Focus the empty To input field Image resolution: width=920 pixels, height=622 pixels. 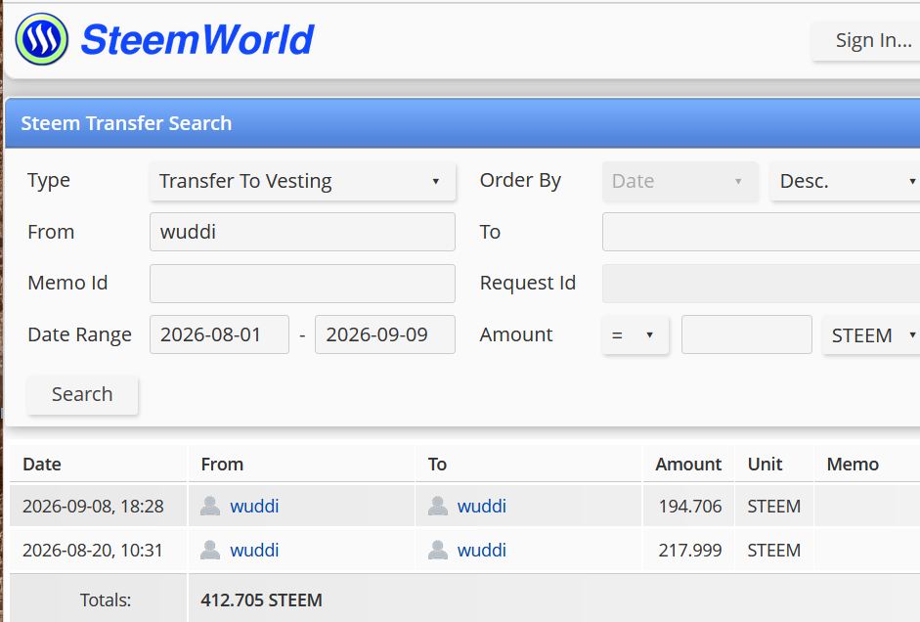click(x=761, y=232)
